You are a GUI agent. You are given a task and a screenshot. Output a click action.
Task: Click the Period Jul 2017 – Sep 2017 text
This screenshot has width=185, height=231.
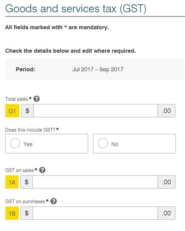coord(98,69)
